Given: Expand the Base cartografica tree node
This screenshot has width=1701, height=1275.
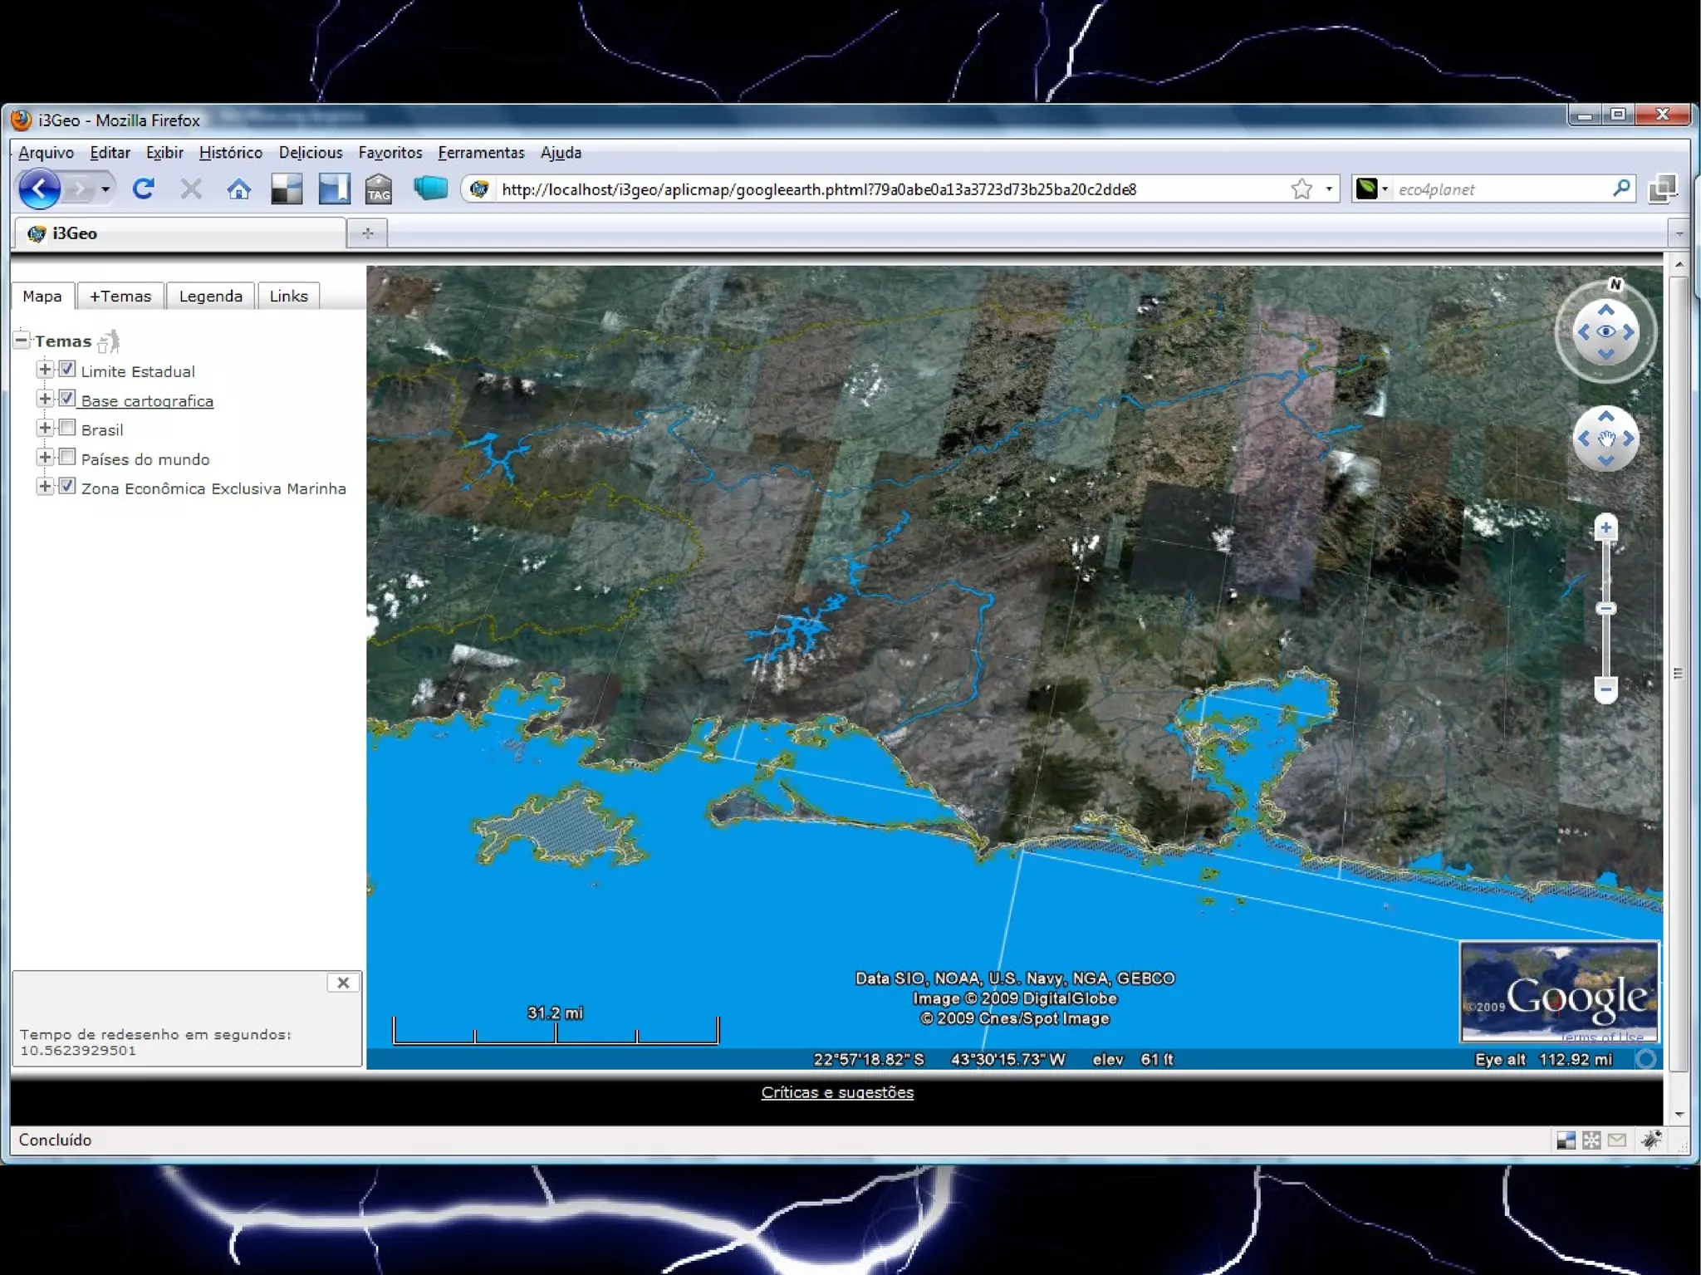Looking at the screenshot, I should point(45,400).
